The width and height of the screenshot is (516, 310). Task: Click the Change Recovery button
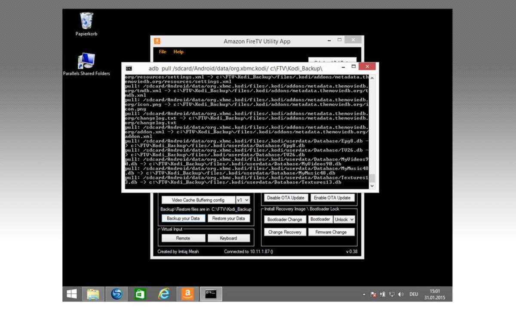[x=285, y=232]
